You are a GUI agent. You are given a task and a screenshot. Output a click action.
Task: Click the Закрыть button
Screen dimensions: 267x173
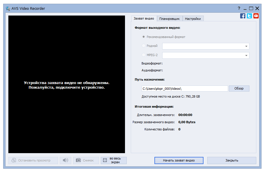[232, 160]
